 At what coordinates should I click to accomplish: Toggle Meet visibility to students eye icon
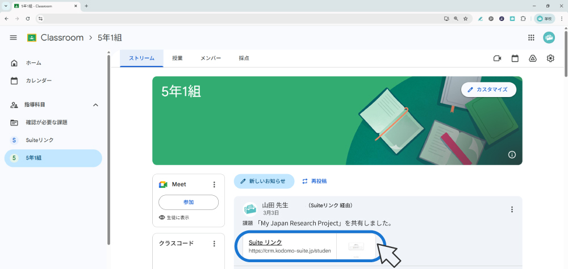point(162,217)
